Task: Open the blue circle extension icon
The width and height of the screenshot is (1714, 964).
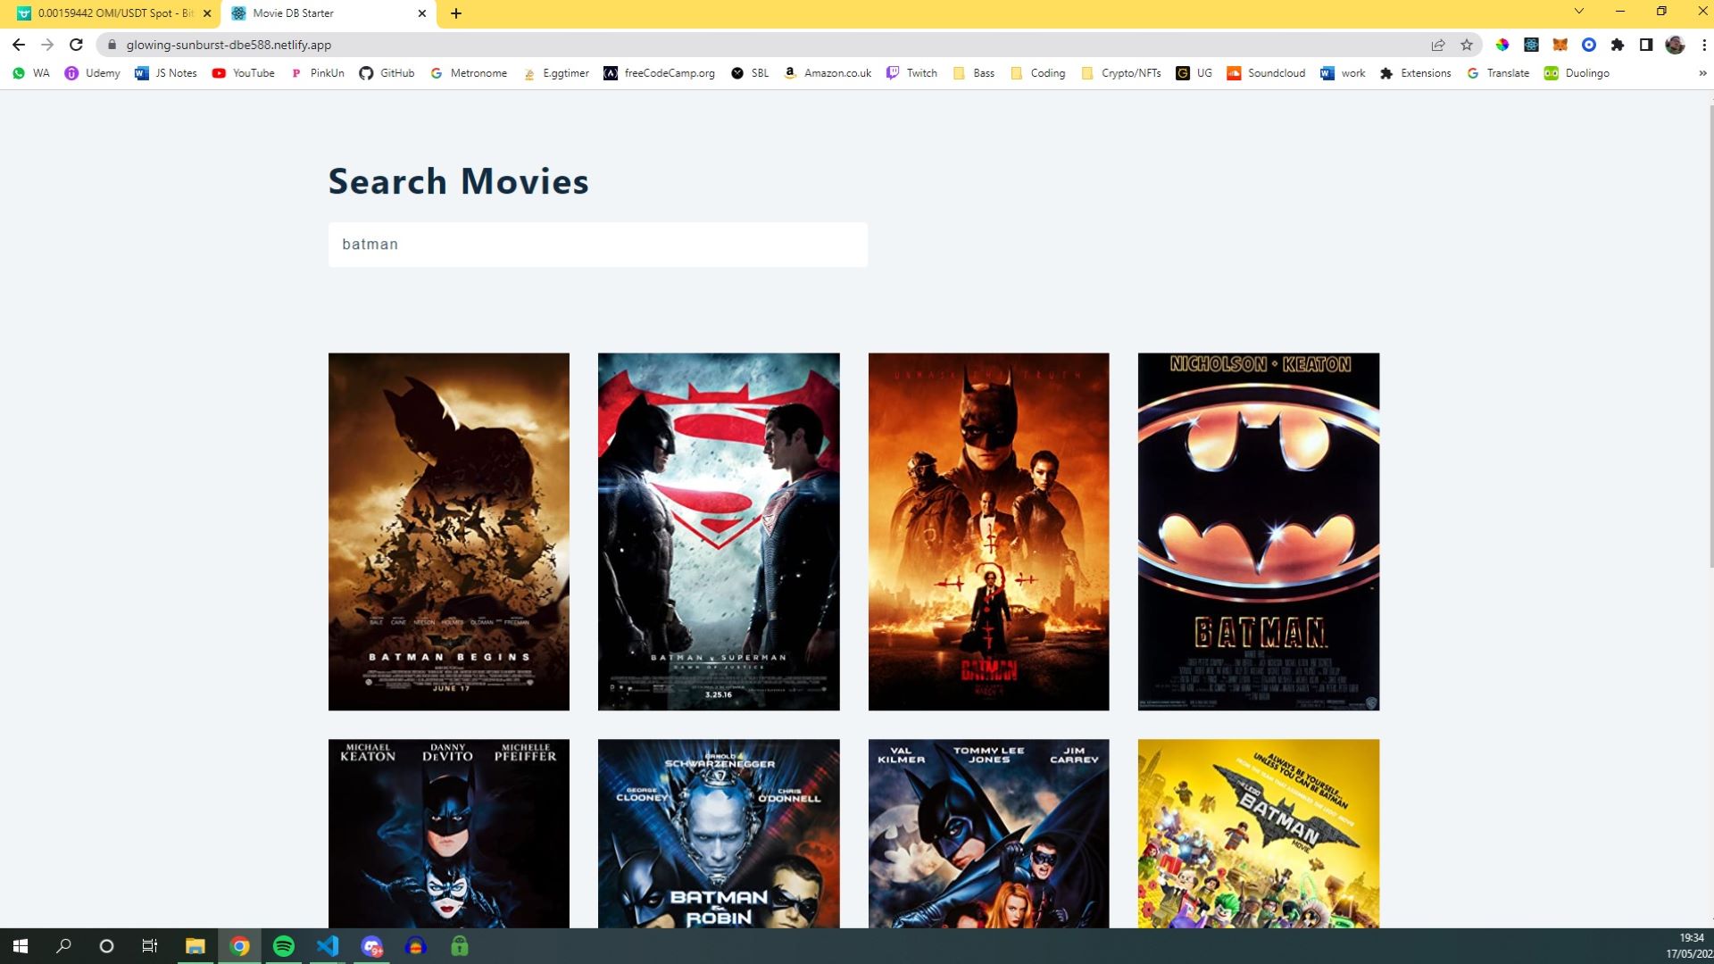Action: coord(1589,45)
